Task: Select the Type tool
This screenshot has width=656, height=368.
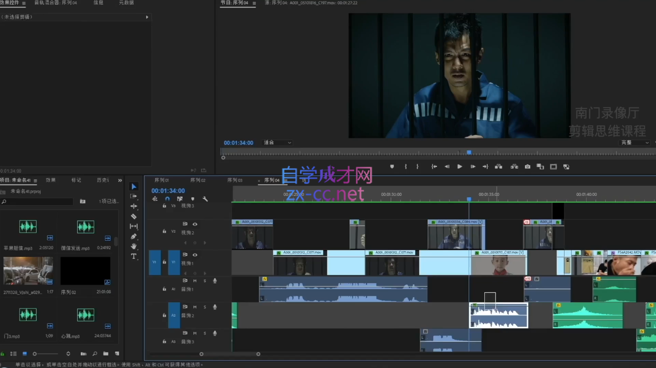Action: pyautogui.click(x=134, y=256)
